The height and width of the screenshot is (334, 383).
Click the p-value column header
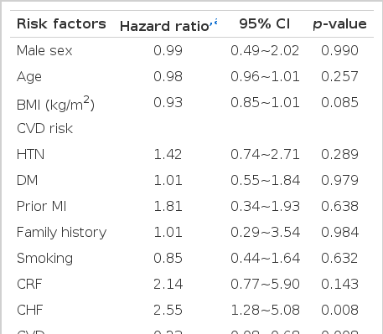click(x=339, y=24)
